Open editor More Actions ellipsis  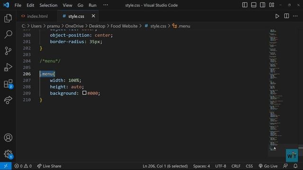click(295, 16)
